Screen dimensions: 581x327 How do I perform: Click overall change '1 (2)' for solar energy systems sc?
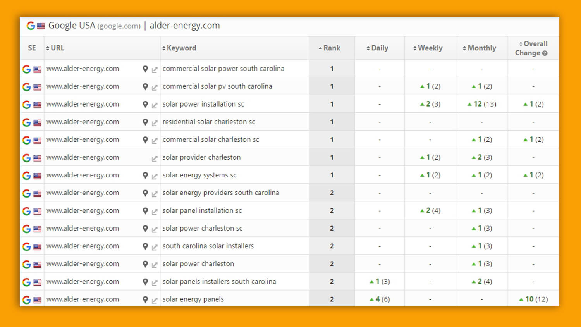click(x=533, y=175)
